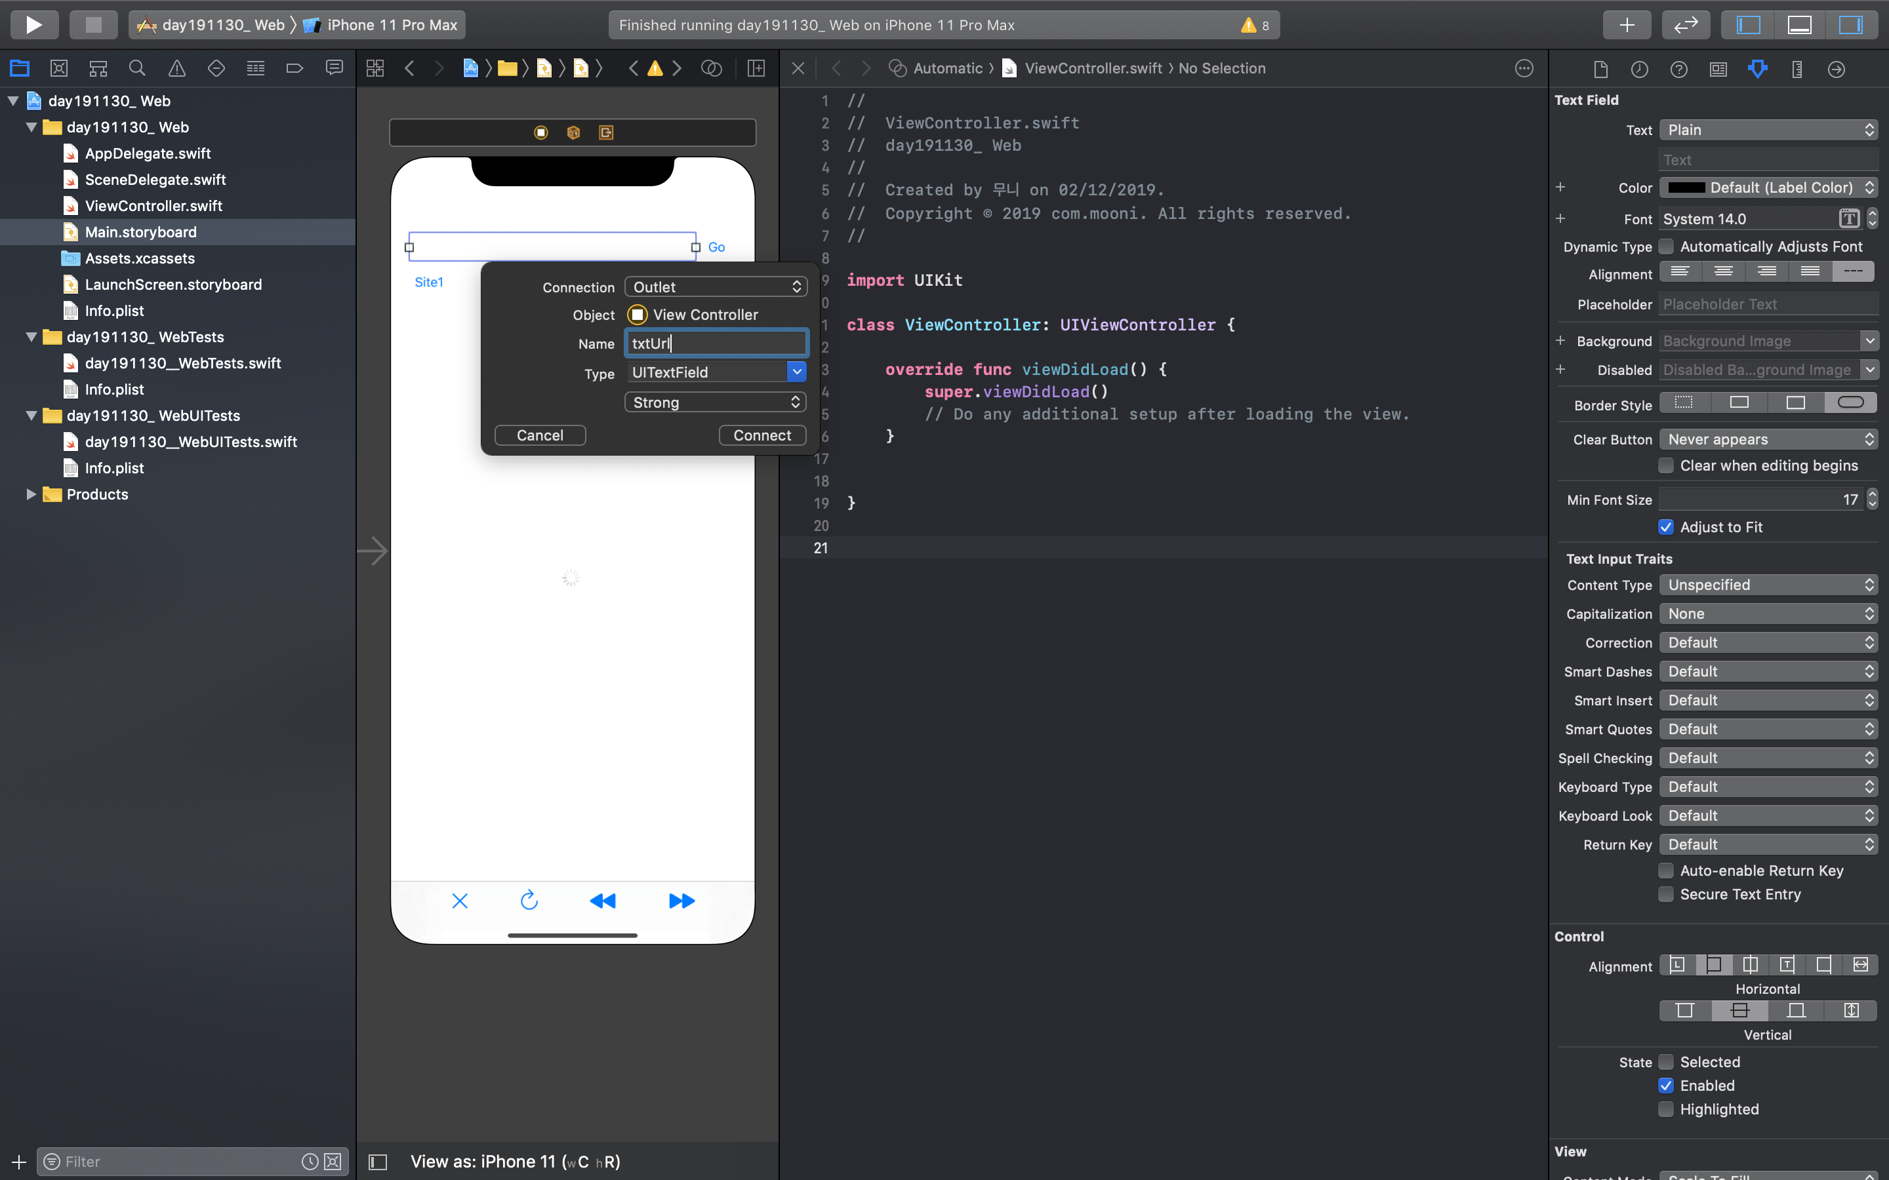1889x1180 pixels.
Task: Collapse the day191130_ WebTests folder
Action: (31, 337)
